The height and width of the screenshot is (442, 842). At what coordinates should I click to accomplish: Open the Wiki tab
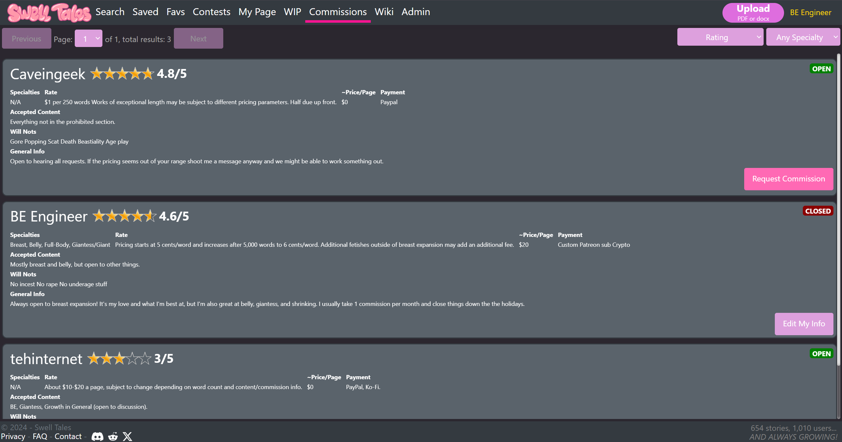click(x=384, y=12)
